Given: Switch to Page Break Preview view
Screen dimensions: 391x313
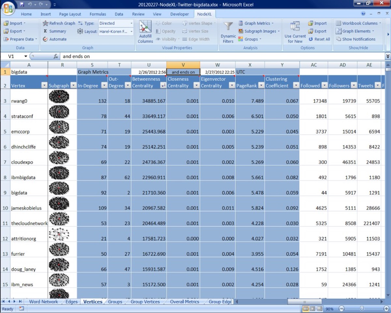Looking at the screenshot, I should point(319,309).
